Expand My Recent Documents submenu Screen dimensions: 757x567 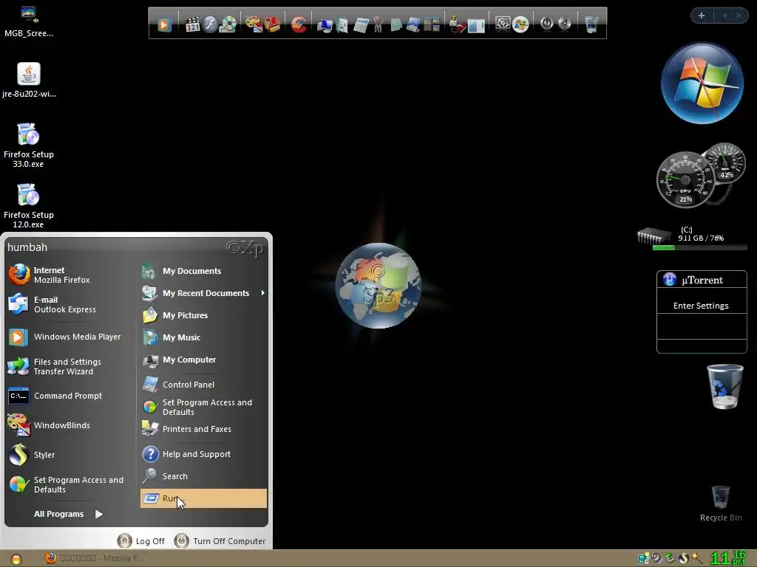[203, 293]
